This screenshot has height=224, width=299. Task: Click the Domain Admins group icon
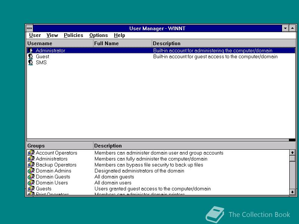click(x=31, y=171)
